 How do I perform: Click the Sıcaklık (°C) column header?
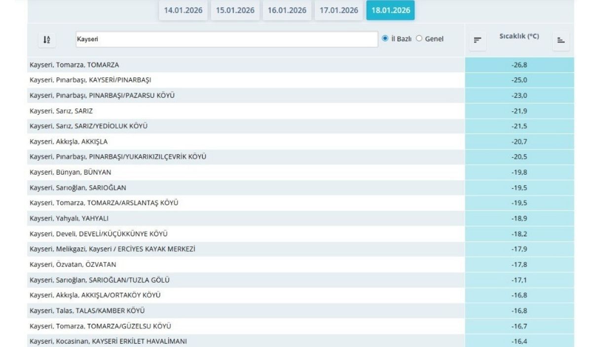pos(519,36)
